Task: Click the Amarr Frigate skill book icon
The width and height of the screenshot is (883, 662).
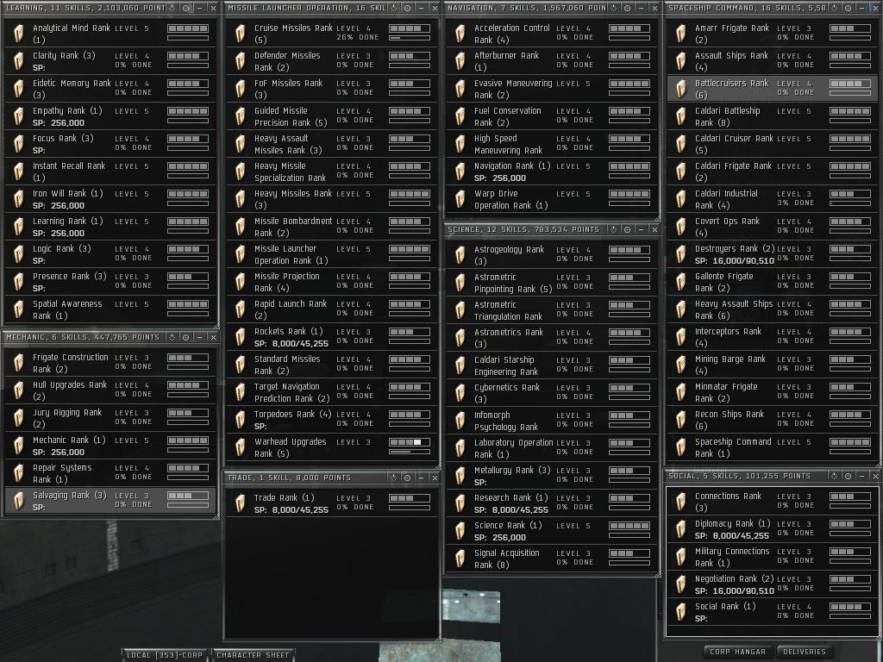Action: [681, 34]
